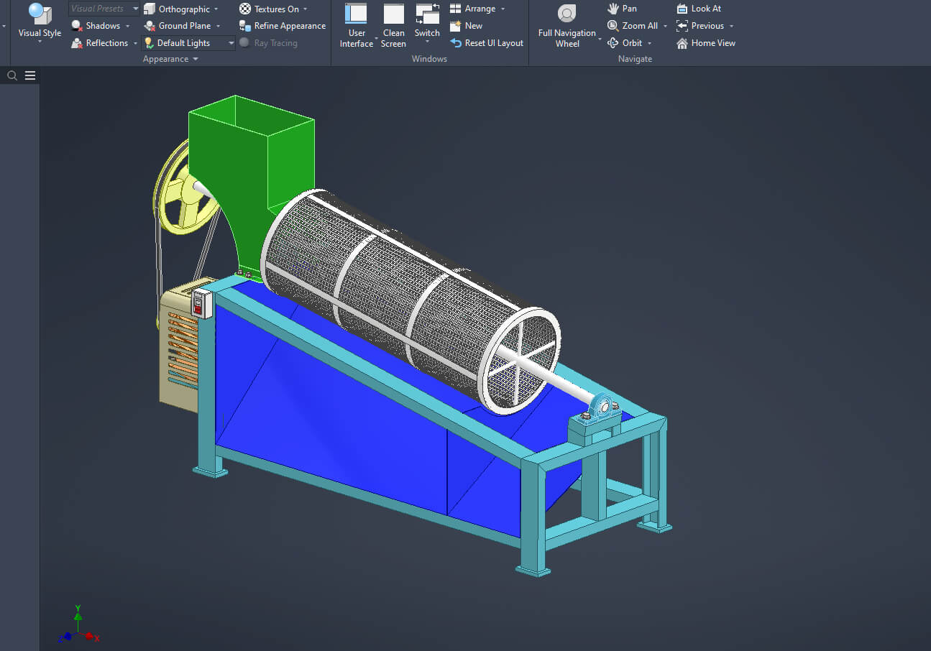Viewport: 931px width, 651px height.
Task: Expand the Shadows dropdown arrow
Action: tap(128, 26)
